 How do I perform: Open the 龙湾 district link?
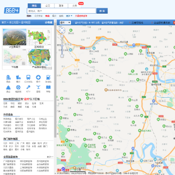(41, 104)
